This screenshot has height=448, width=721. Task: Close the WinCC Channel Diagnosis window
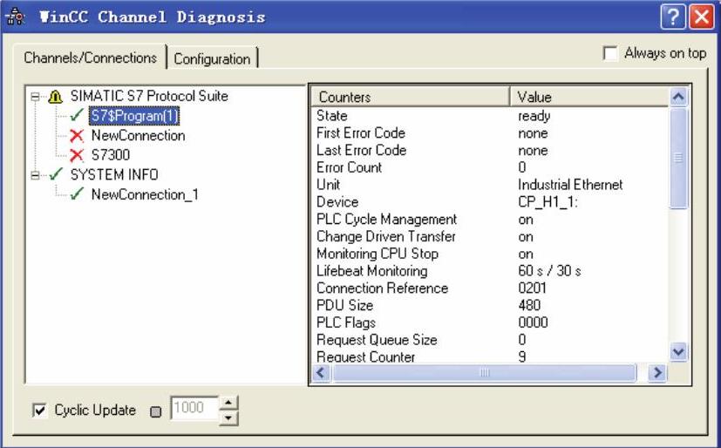pos(701,17)
